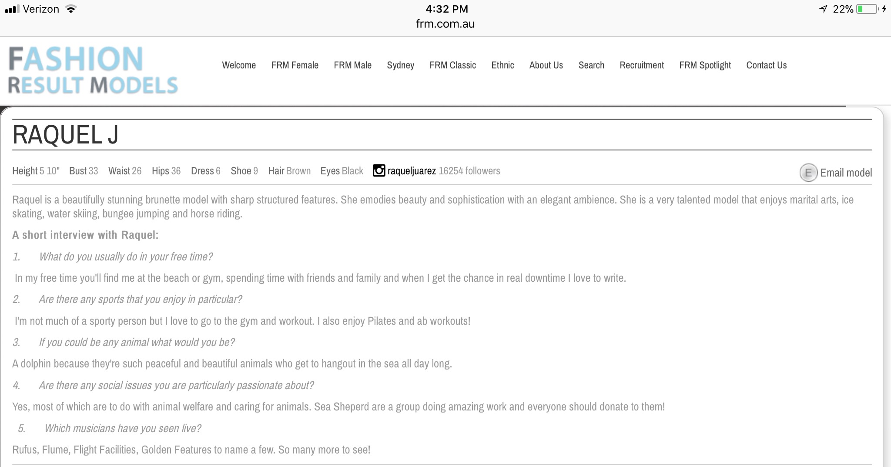
Task: Open the Welcome menu item
Action: click(x=239, y=65)
